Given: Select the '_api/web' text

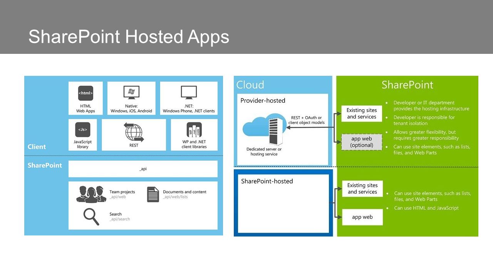Looking at the screenshot, I should 117,197.
